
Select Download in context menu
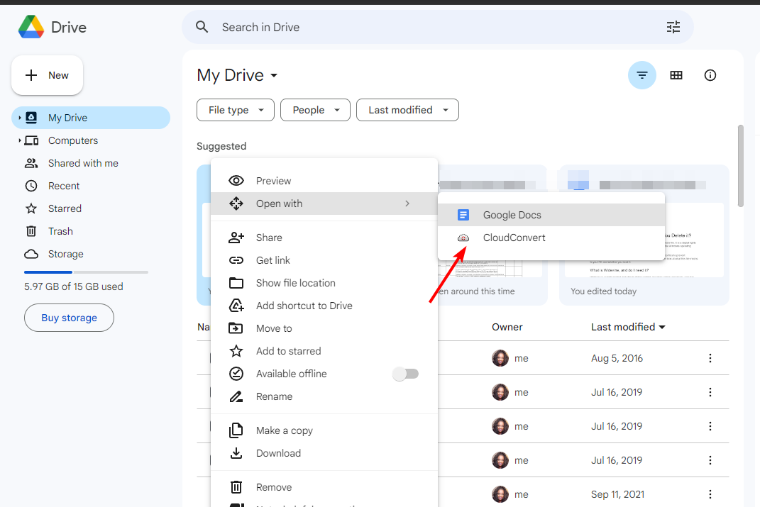(x=324, y=453)
